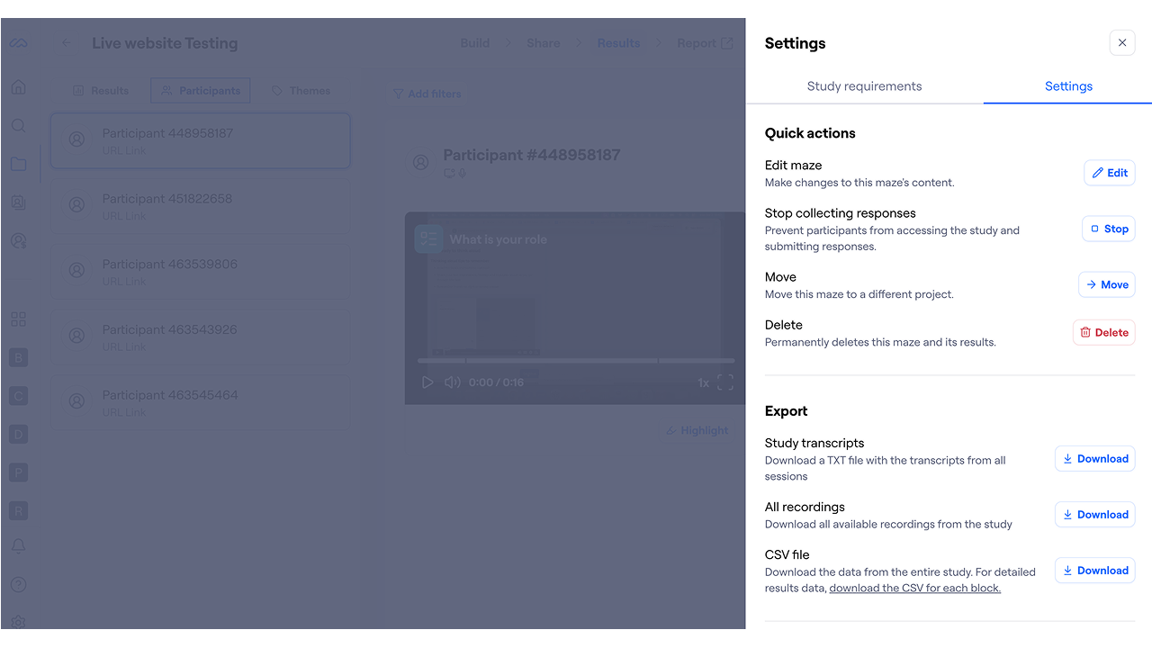Viewport: 1152px width, 648px height.
Task: Download all recordings from the study
Action: click(1095, 514)
